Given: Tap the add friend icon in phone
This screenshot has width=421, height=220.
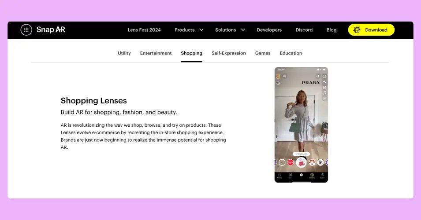Looking at the screenshot, I should (318, 76).
